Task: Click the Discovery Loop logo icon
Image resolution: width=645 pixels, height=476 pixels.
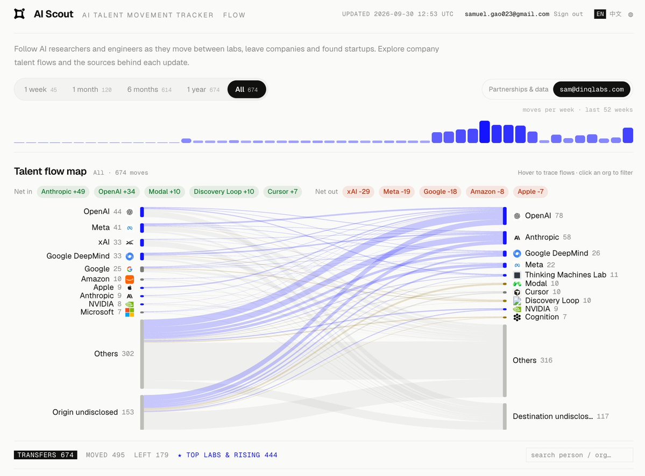Action: pyautogui.click(x=517, y=301)
